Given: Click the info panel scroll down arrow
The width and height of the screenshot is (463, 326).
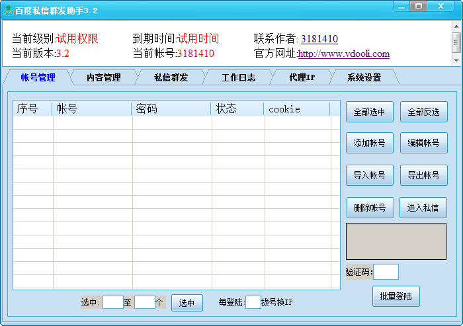Looking at the screenshot, I should (456, 61).
